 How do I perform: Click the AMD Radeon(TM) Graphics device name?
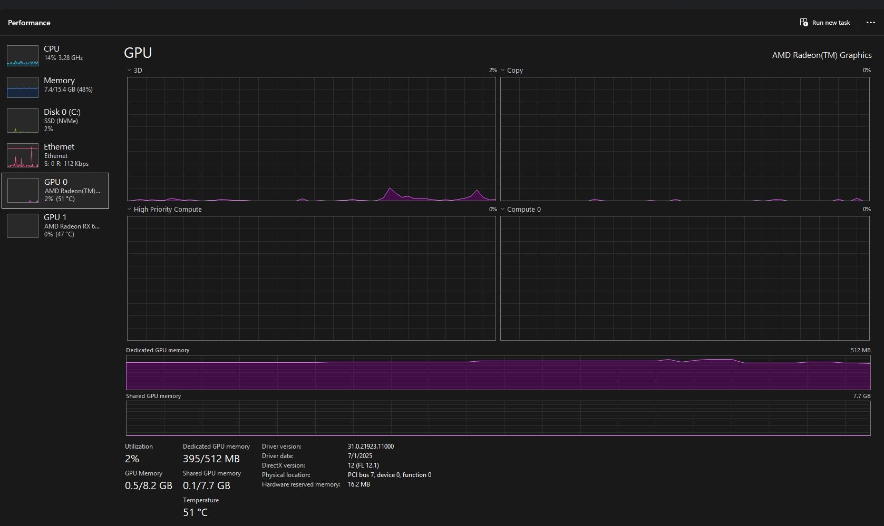tap(822, 55)
